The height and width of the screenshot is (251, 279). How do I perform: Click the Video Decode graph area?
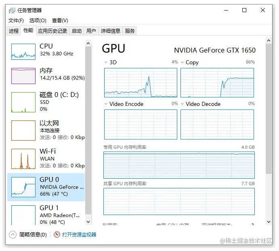(x=217, y=124)
